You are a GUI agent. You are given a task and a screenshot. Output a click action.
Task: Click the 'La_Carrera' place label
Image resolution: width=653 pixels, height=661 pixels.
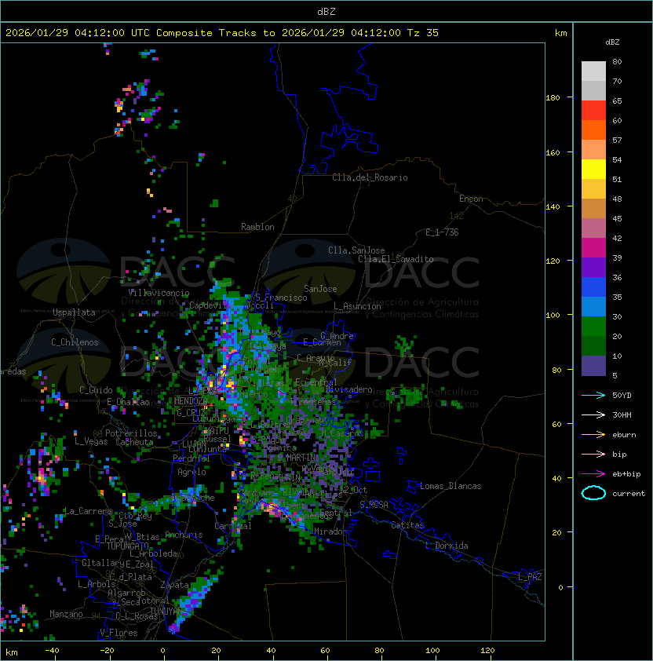[x=88, y=511]
